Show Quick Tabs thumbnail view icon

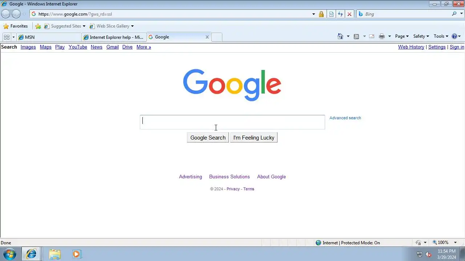pyautogui.click(x=7, y=37)
